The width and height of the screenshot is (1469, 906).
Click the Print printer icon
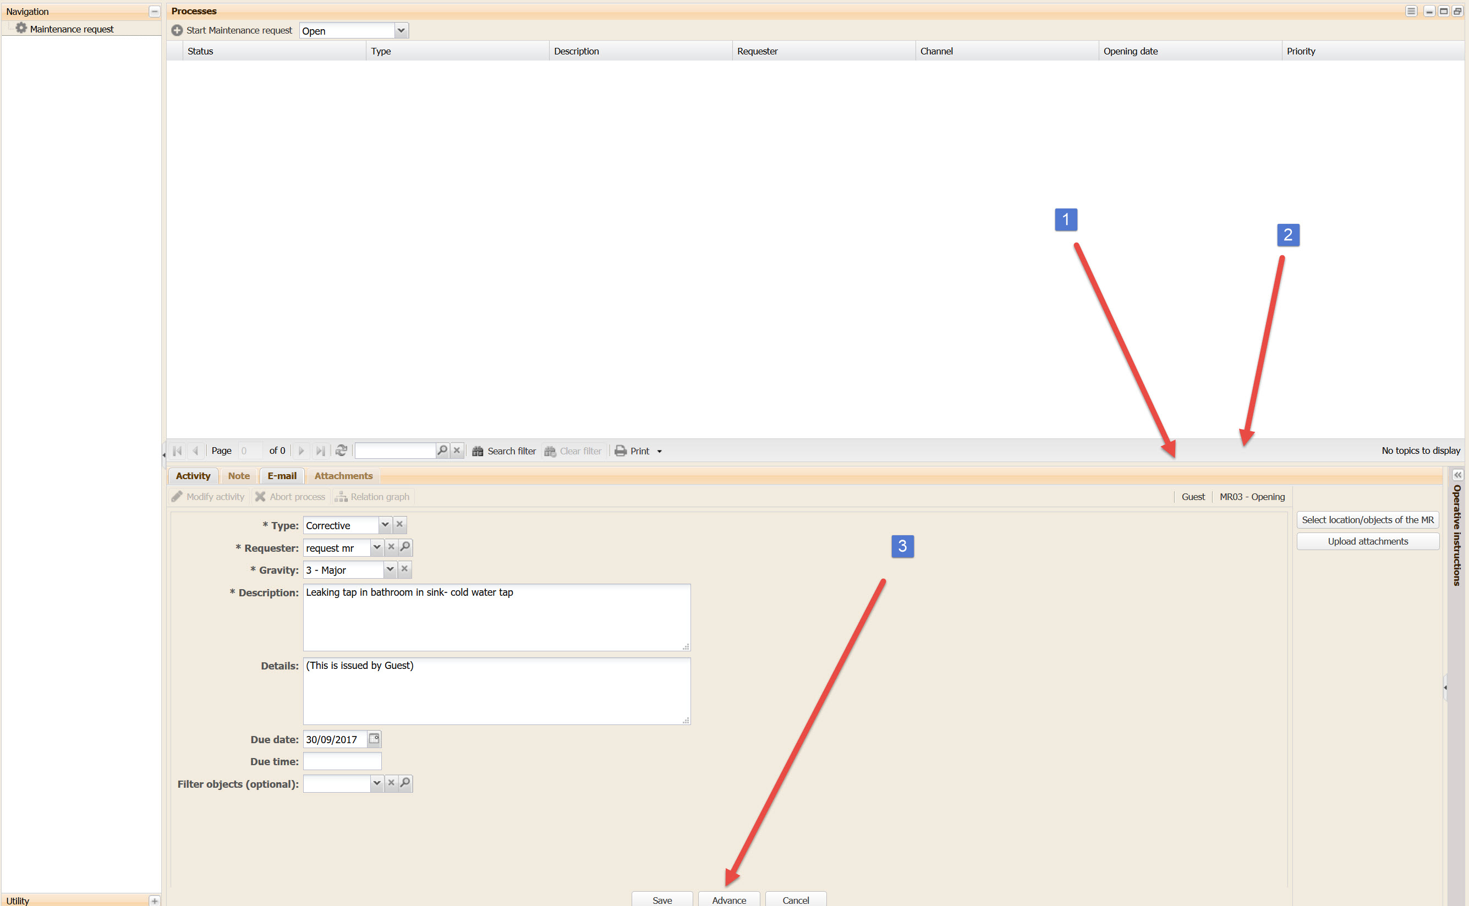tap(621, 451)
